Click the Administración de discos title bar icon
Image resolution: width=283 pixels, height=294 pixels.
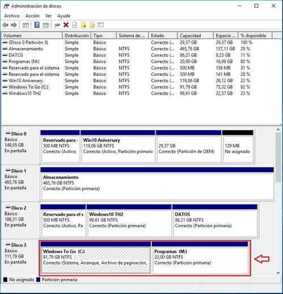click(6, 6)
